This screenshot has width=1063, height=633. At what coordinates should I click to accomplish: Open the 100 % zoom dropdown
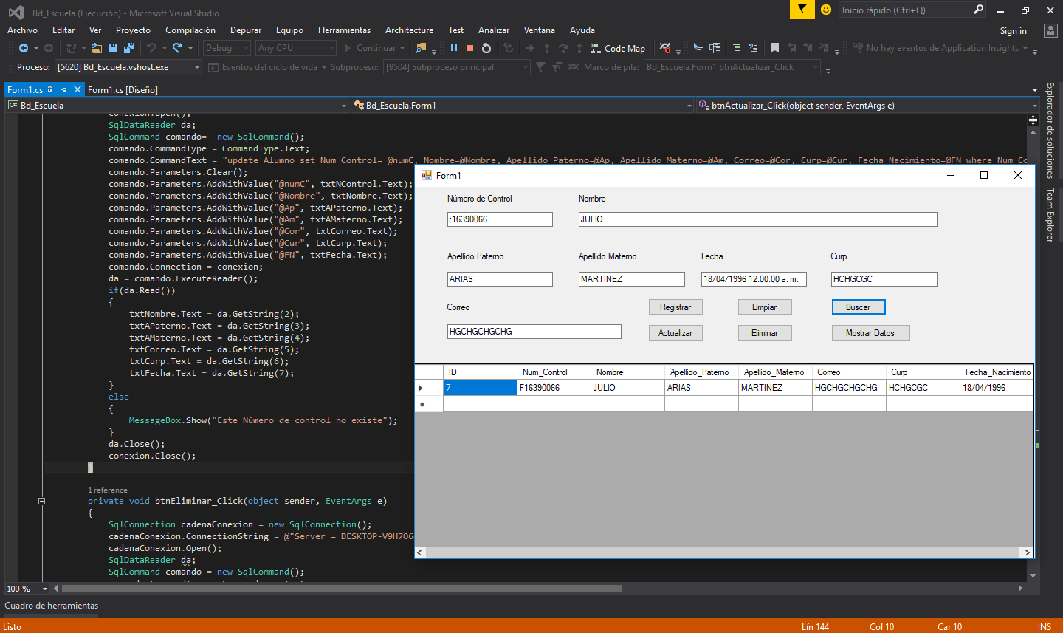pos(27,589)
